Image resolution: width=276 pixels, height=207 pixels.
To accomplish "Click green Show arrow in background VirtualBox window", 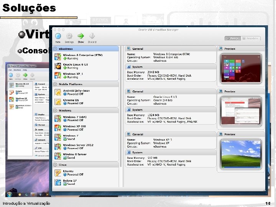I will tap(25, 75).
